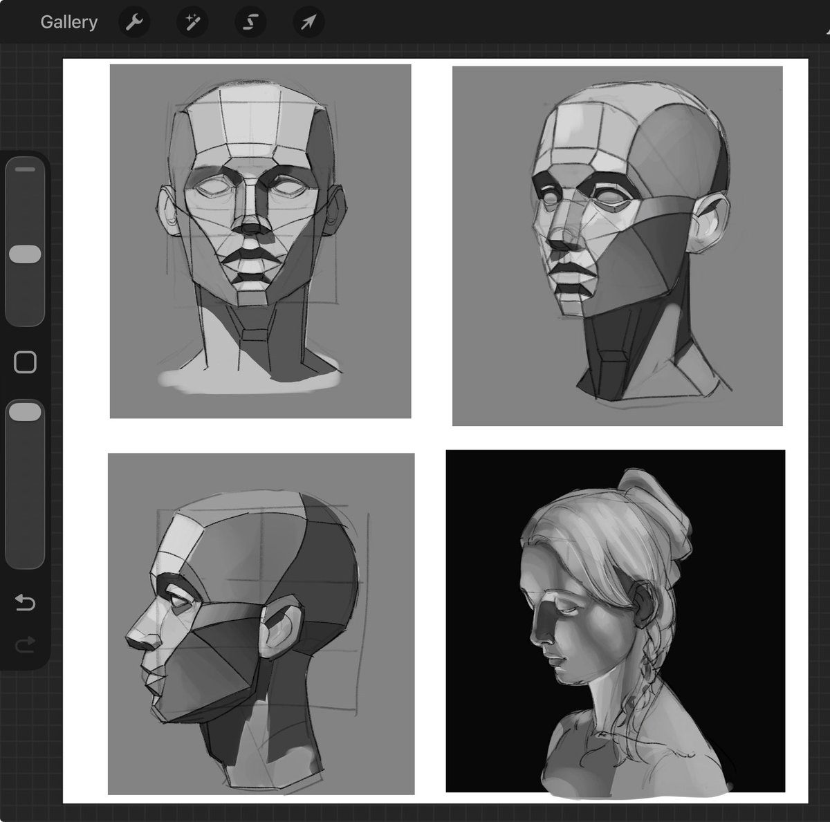This screenshot has height=822, width=830.
Task: Tap the square Modify button in sidebar
Action: 25,362
